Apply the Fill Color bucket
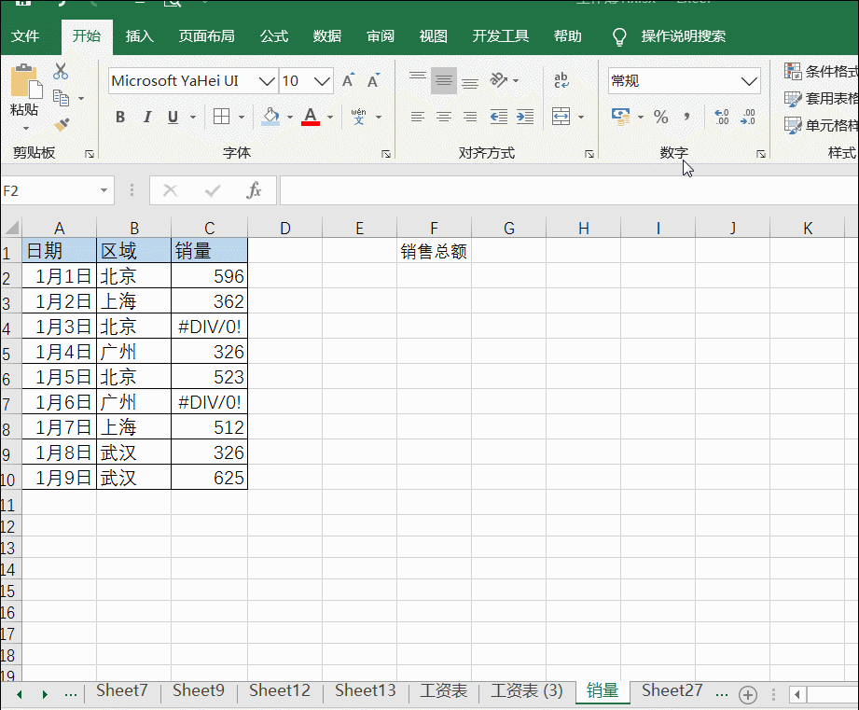The width and height of the screenshot is (859, 710). 270,116
